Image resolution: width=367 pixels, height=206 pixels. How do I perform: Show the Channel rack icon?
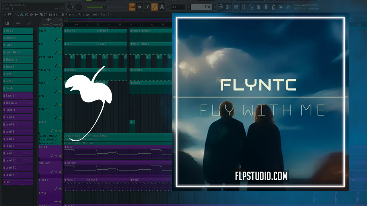[x=236, y=7]
